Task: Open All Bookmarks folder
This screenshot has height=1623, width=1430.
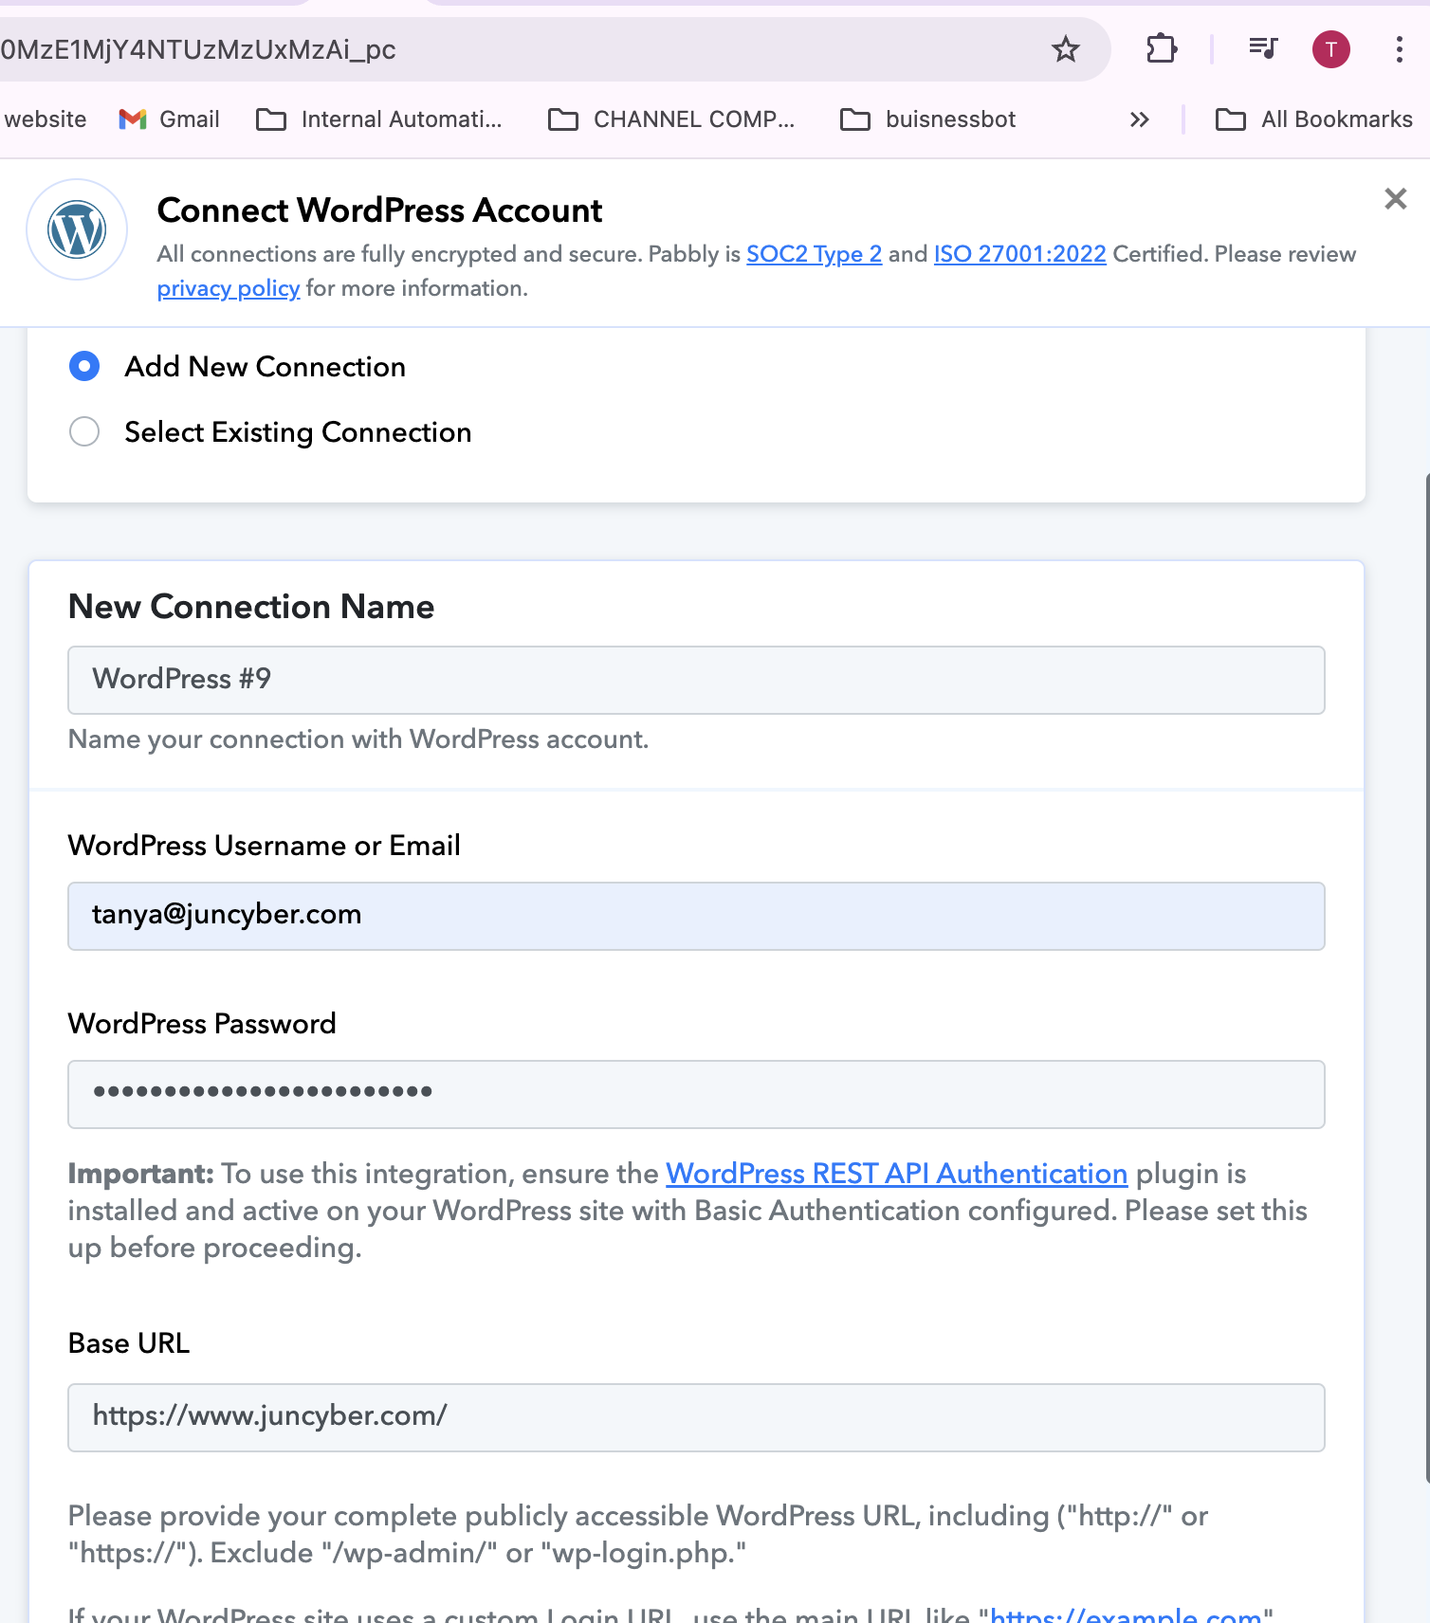Action: coord(1314,119)
